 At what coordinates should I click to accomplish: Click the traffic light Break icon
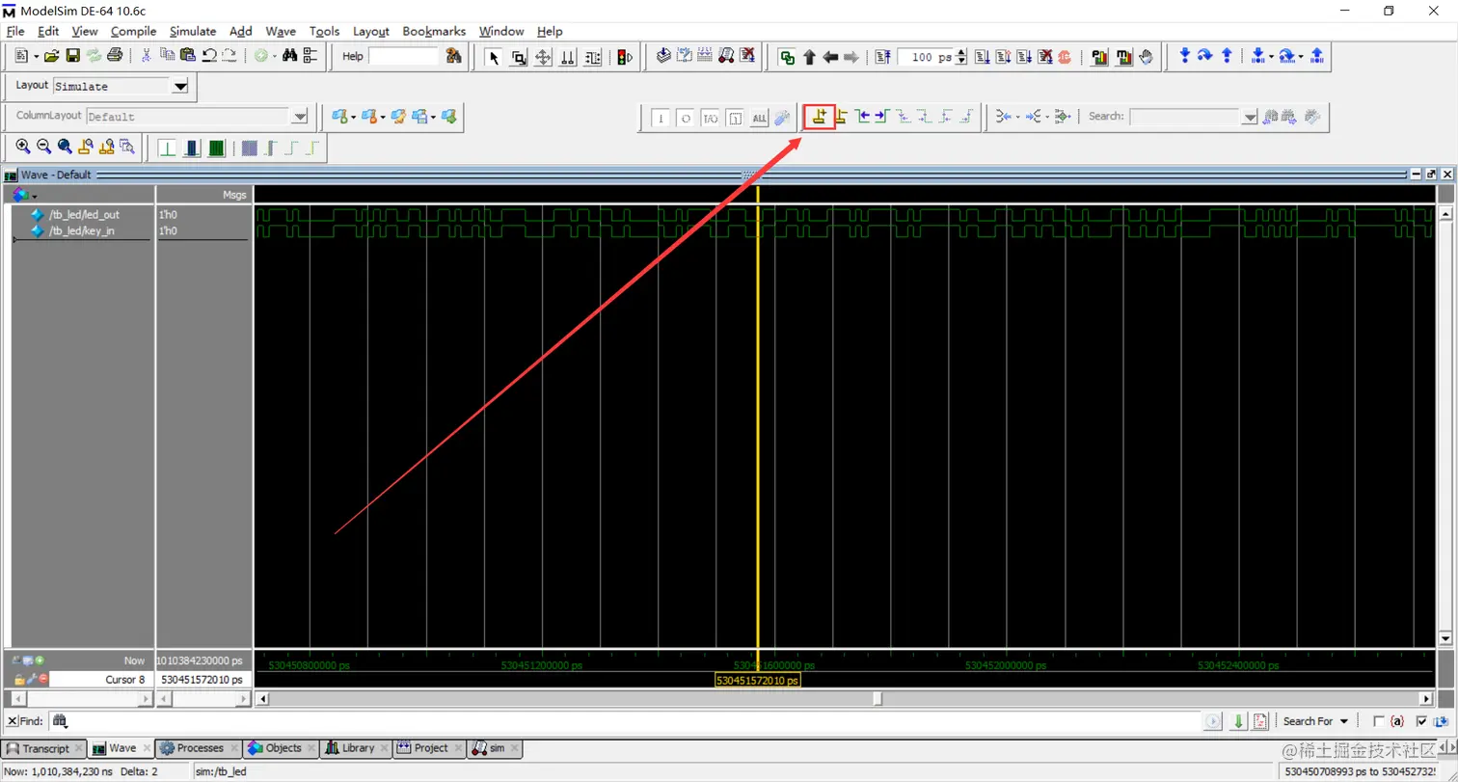(623, 57)
